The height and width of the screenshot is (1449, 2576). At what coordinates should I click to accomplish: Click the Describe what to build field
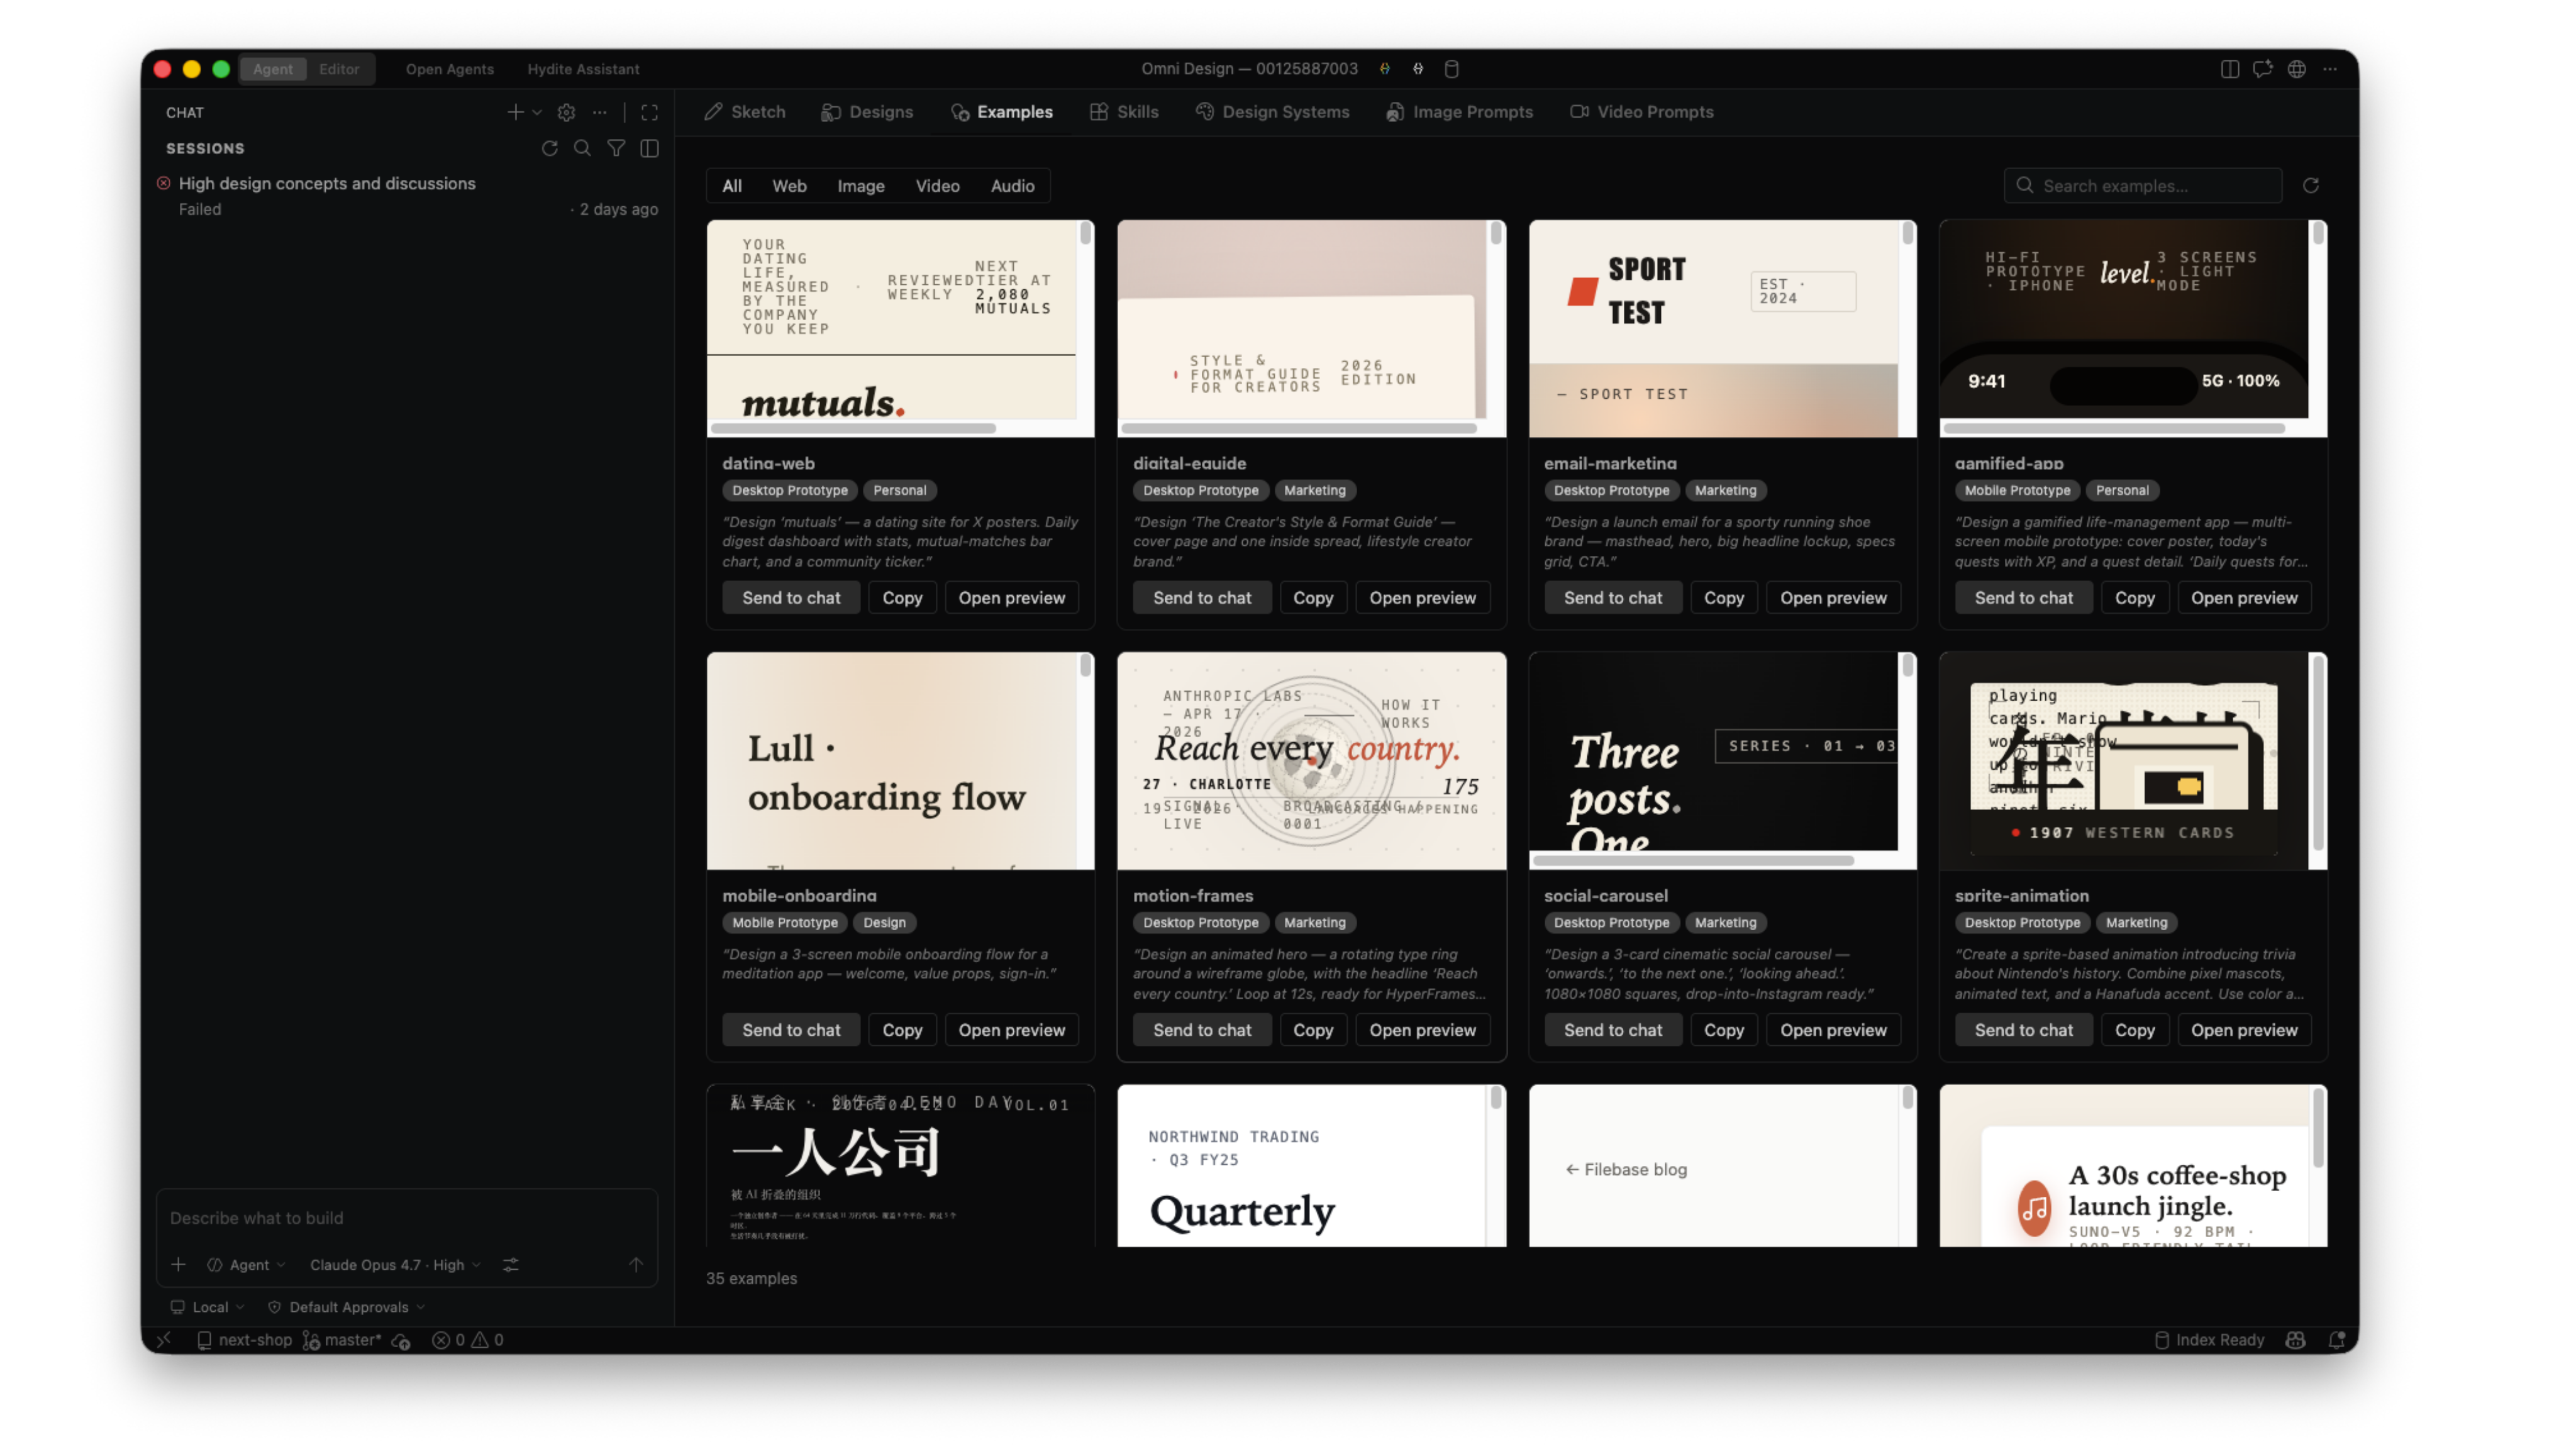pos(406,1217)
